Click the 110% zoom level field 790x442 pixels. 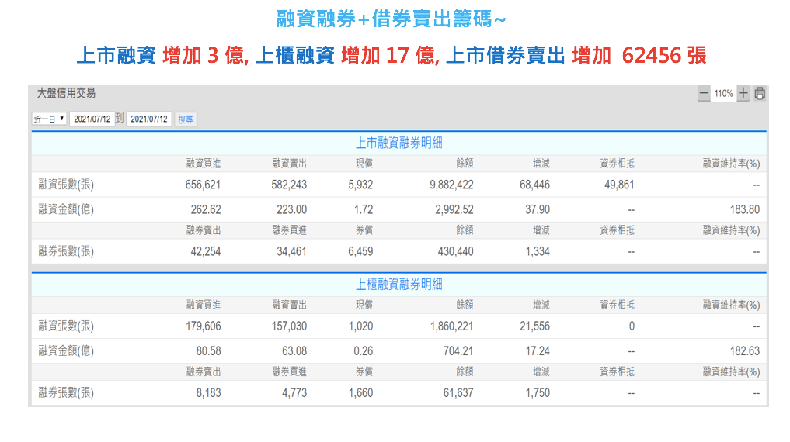[723, 94]
